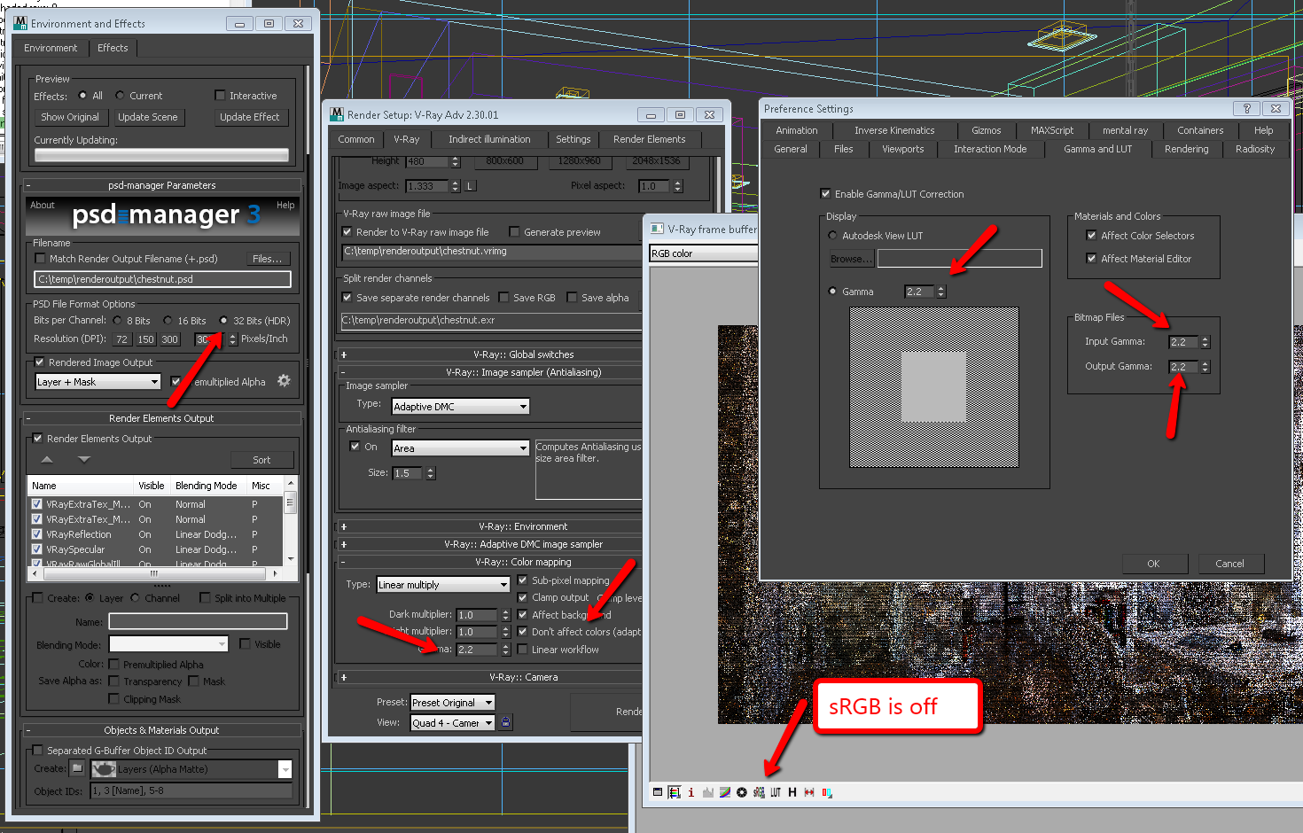The image size is (1303, 833).
Task: Toggle the color corrections icon in V-Ray frame buffer
Action: click(x=675, y=792)
